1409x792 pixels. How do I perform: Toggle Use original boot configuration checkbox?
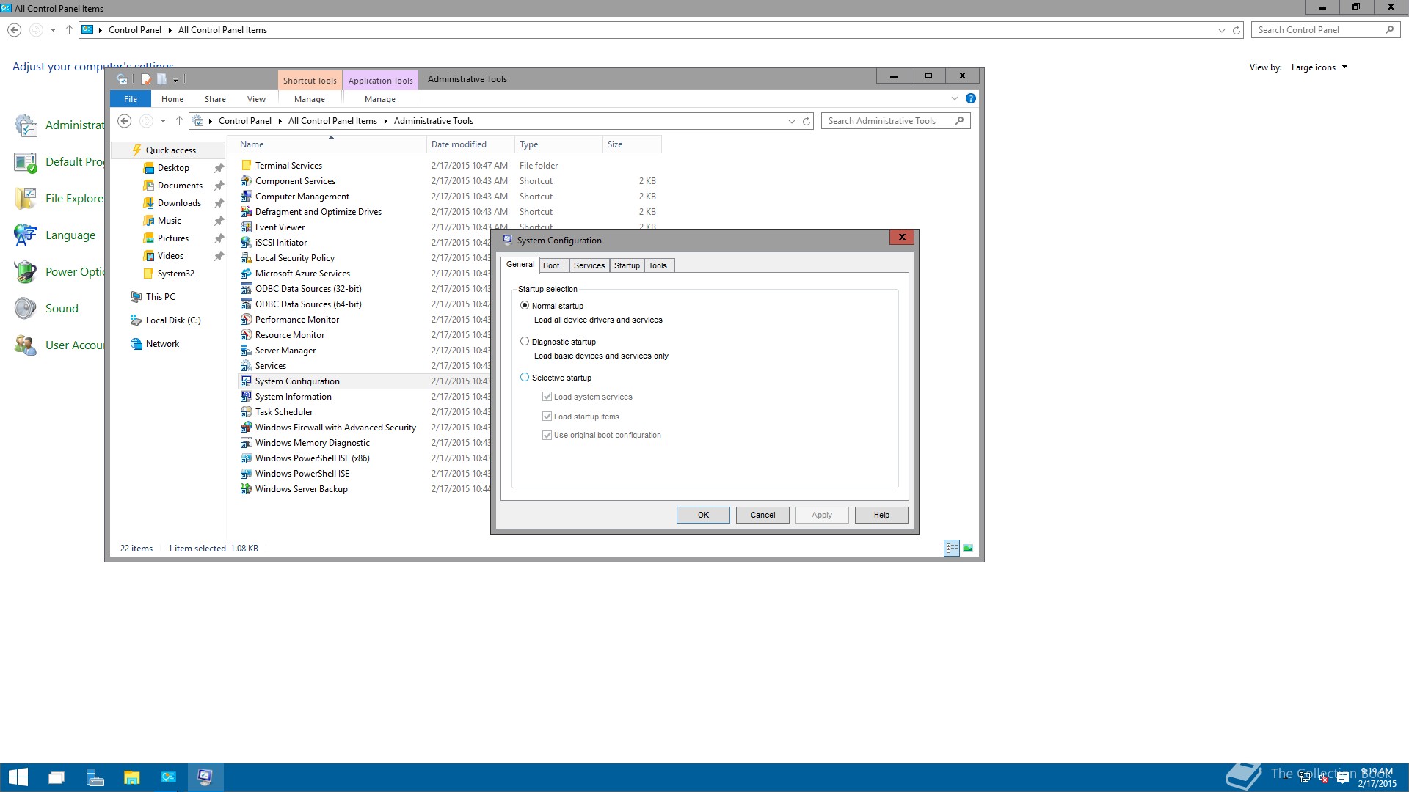pyautogui.click(x=547, y=435)
